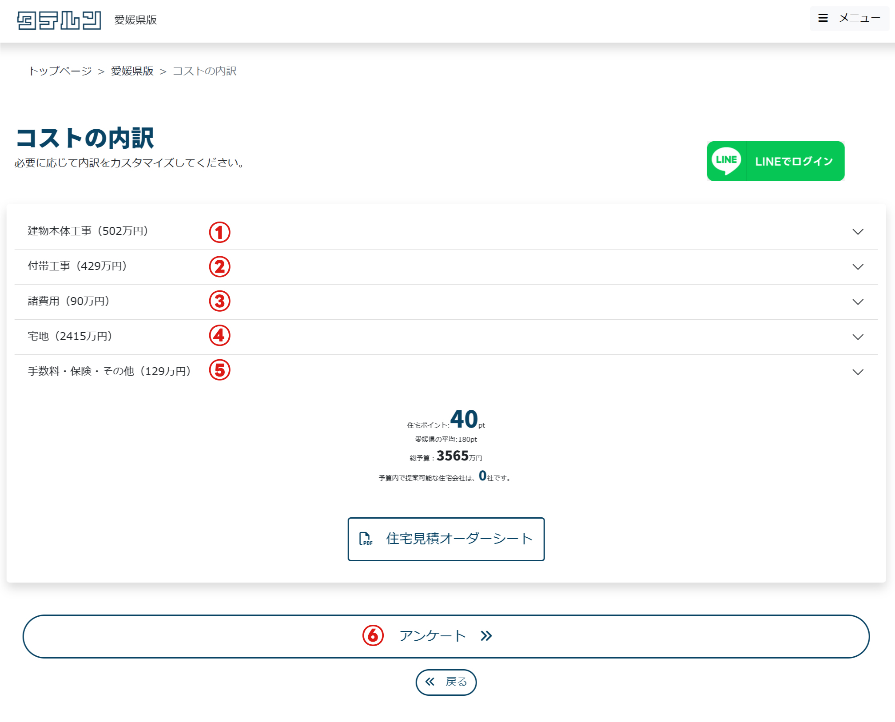
Task: Expand 手数料・保険・その他 chevron
Action: (857, 372)
